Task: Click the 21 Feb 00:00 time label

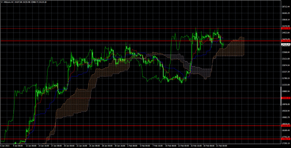Action: 221,146
